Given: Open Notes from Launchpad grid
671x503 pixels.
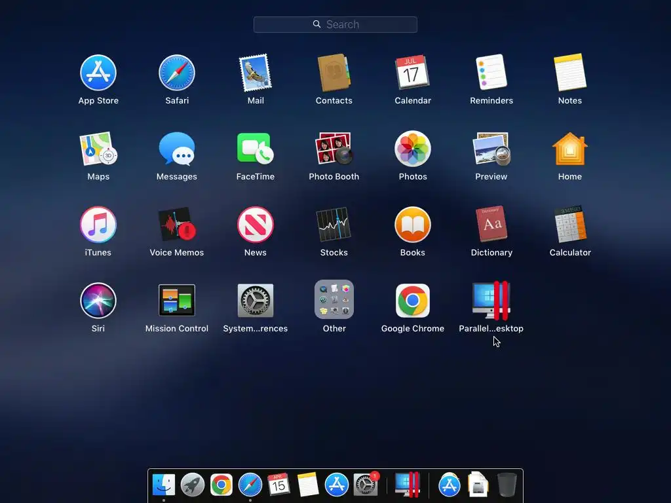Looking at the screenshot, I should (570, 72).
